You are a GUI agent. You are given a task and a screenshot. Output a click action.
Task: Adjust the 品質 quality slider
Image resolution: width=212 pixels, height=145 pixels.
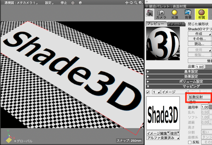[x=208, y=67]
